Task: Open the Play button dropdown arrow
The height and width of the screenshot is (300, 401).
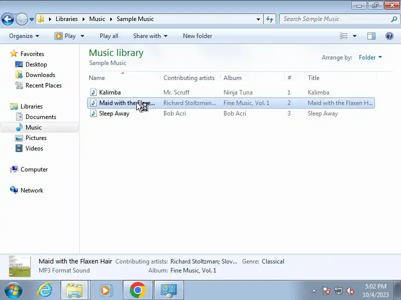Action: pos(82,36)
